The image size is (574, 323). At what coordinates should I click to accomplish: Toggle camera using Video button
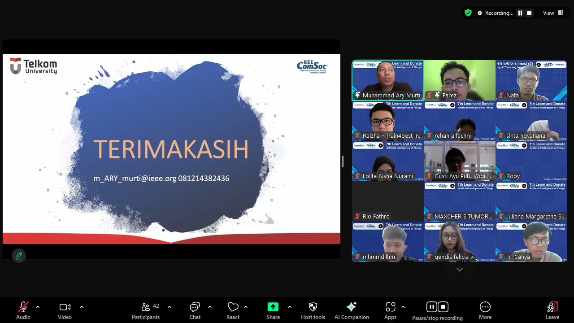(x=65, y=310)
